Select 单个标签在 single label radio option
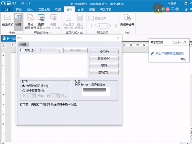The height and width of the screenshot is (144, 192). click(24, 91)
